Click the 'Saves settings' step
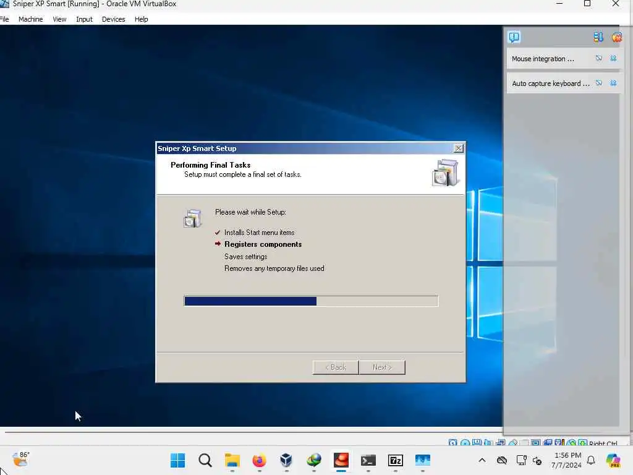The height and width of the screenshot is (475, 633). coord(245,257)
